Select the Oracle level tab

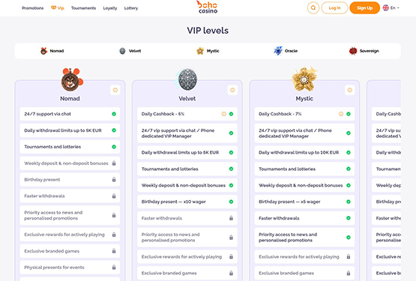pos(286,51)
